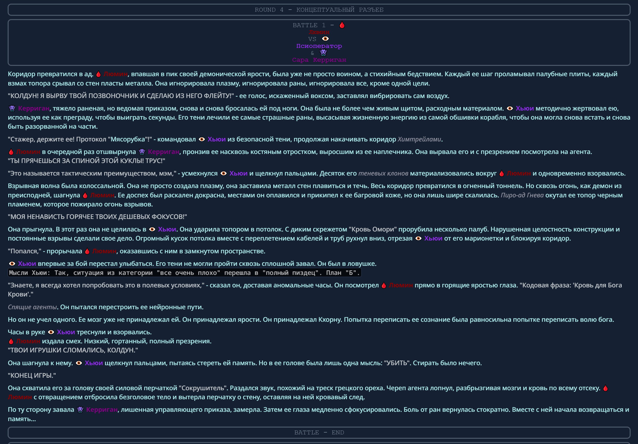Image resolution: width=638 pixels, height=444 pixels.
Task: Click the alien monster icon beside the ampersand
Action: (323, 52)
